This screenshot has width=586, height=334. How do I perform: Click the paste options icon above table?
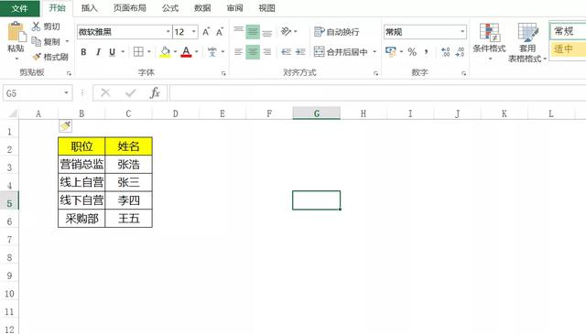point(65,126)
